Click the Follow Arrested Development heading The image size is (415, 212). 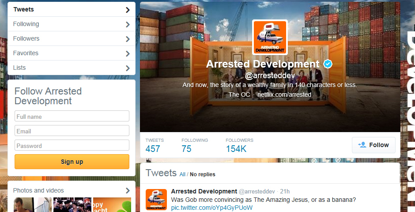point(48,96)
